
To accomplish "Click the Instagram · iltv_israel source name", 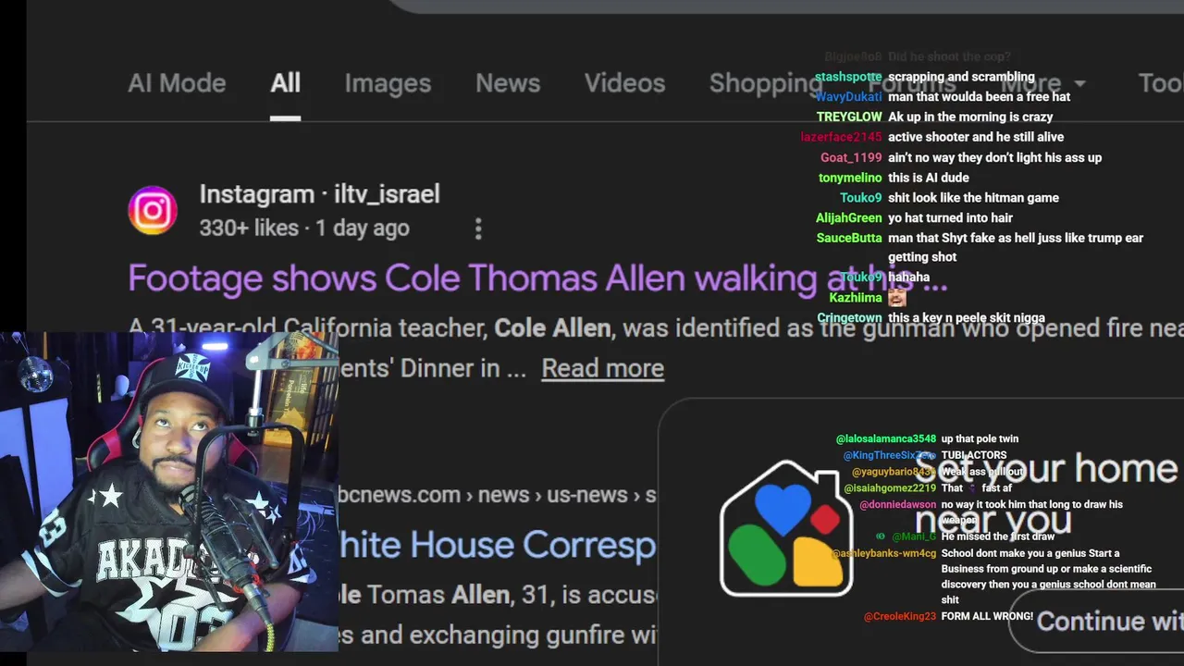I will (319, 194).
